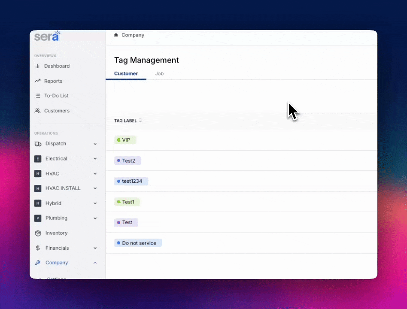Expand the Electrical section chevron
Screen dimensions: 407x309
(x=95, y=158)
